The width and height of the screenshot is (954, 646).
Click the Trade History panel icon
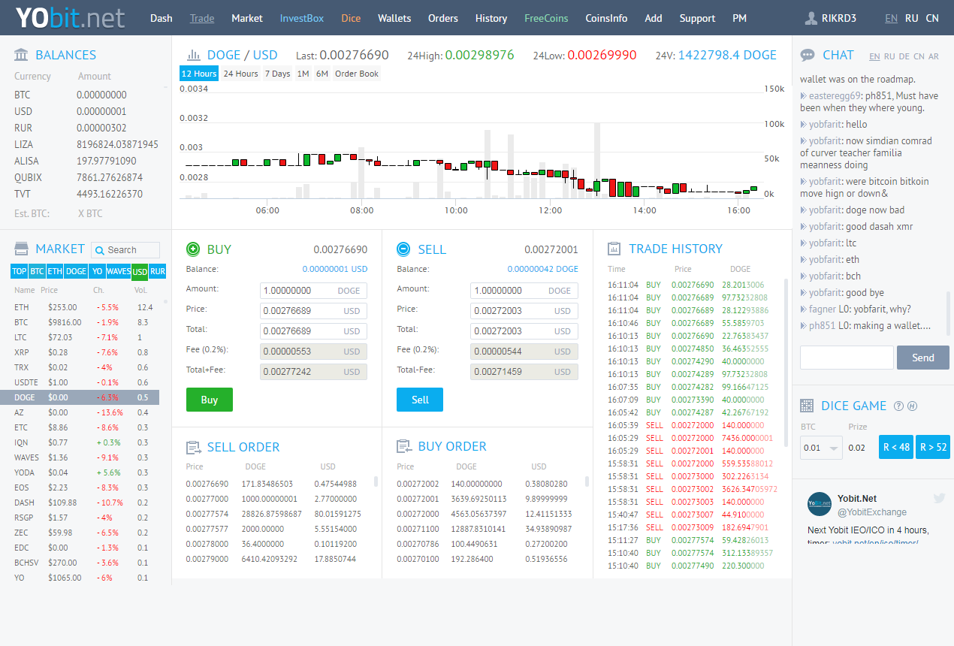coord(614,249)
